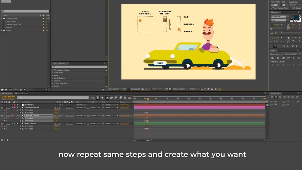Collapse the Emotion Control layer
The width and height of the screenshot is (302, 170).
click(x=12, y=107)
